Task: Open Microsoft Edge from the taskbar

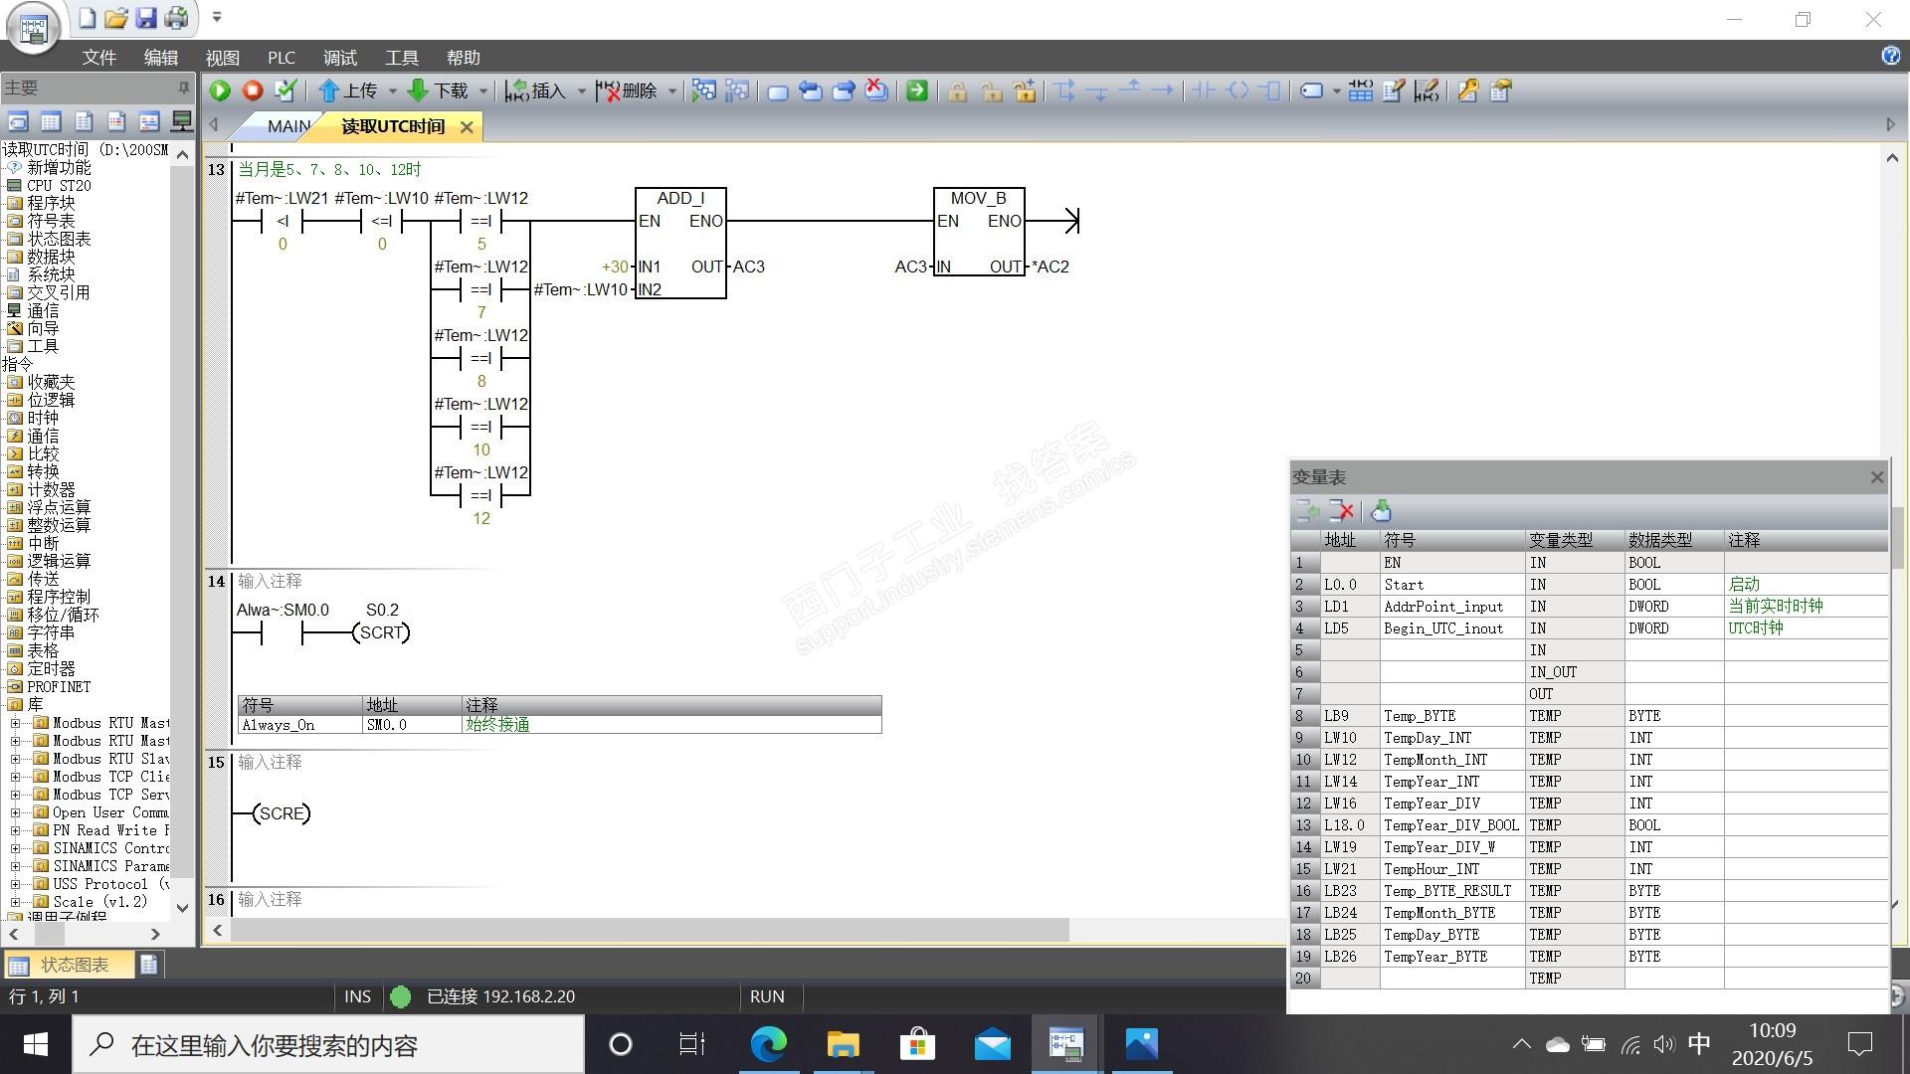Action: (x=767, y=1044)
